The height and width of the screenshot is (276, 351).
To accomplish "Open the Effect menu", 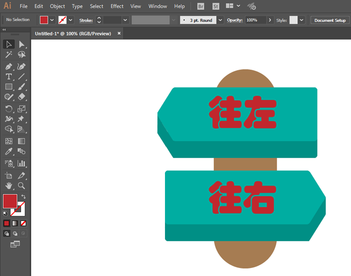I will tap(117, 7).
